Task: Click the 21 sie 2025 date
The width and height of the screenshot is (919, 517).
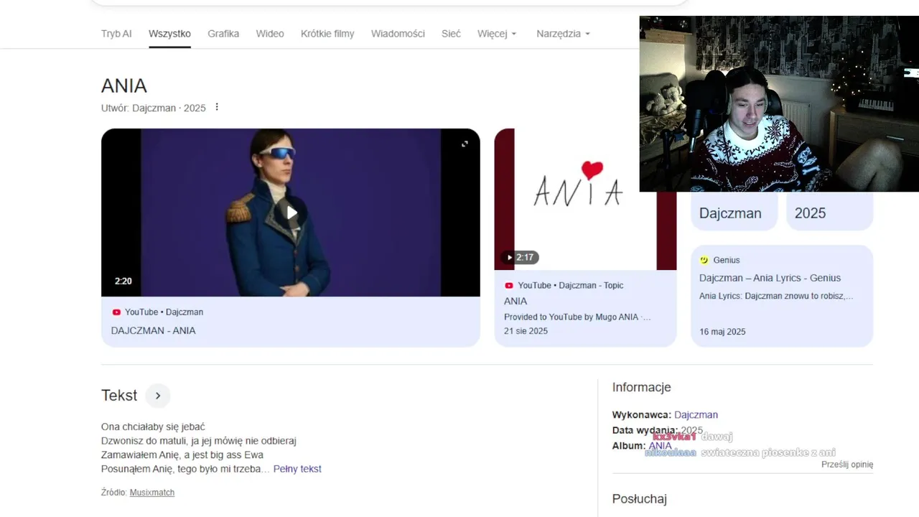Action: point(526,331)
